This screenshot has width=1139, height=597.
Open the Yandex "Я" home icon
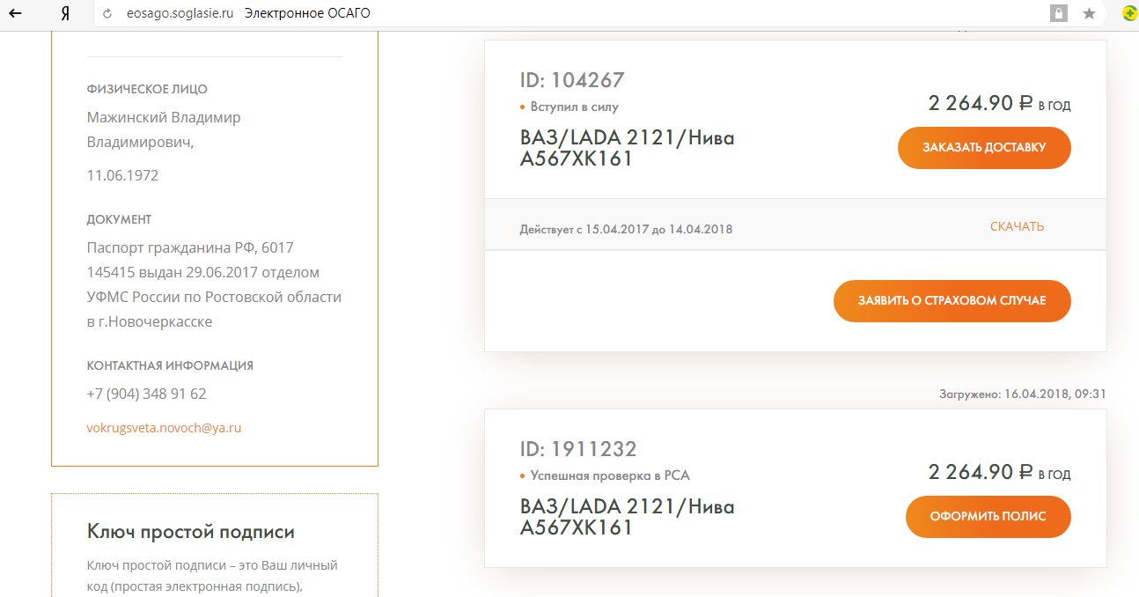tap(65, 13)
